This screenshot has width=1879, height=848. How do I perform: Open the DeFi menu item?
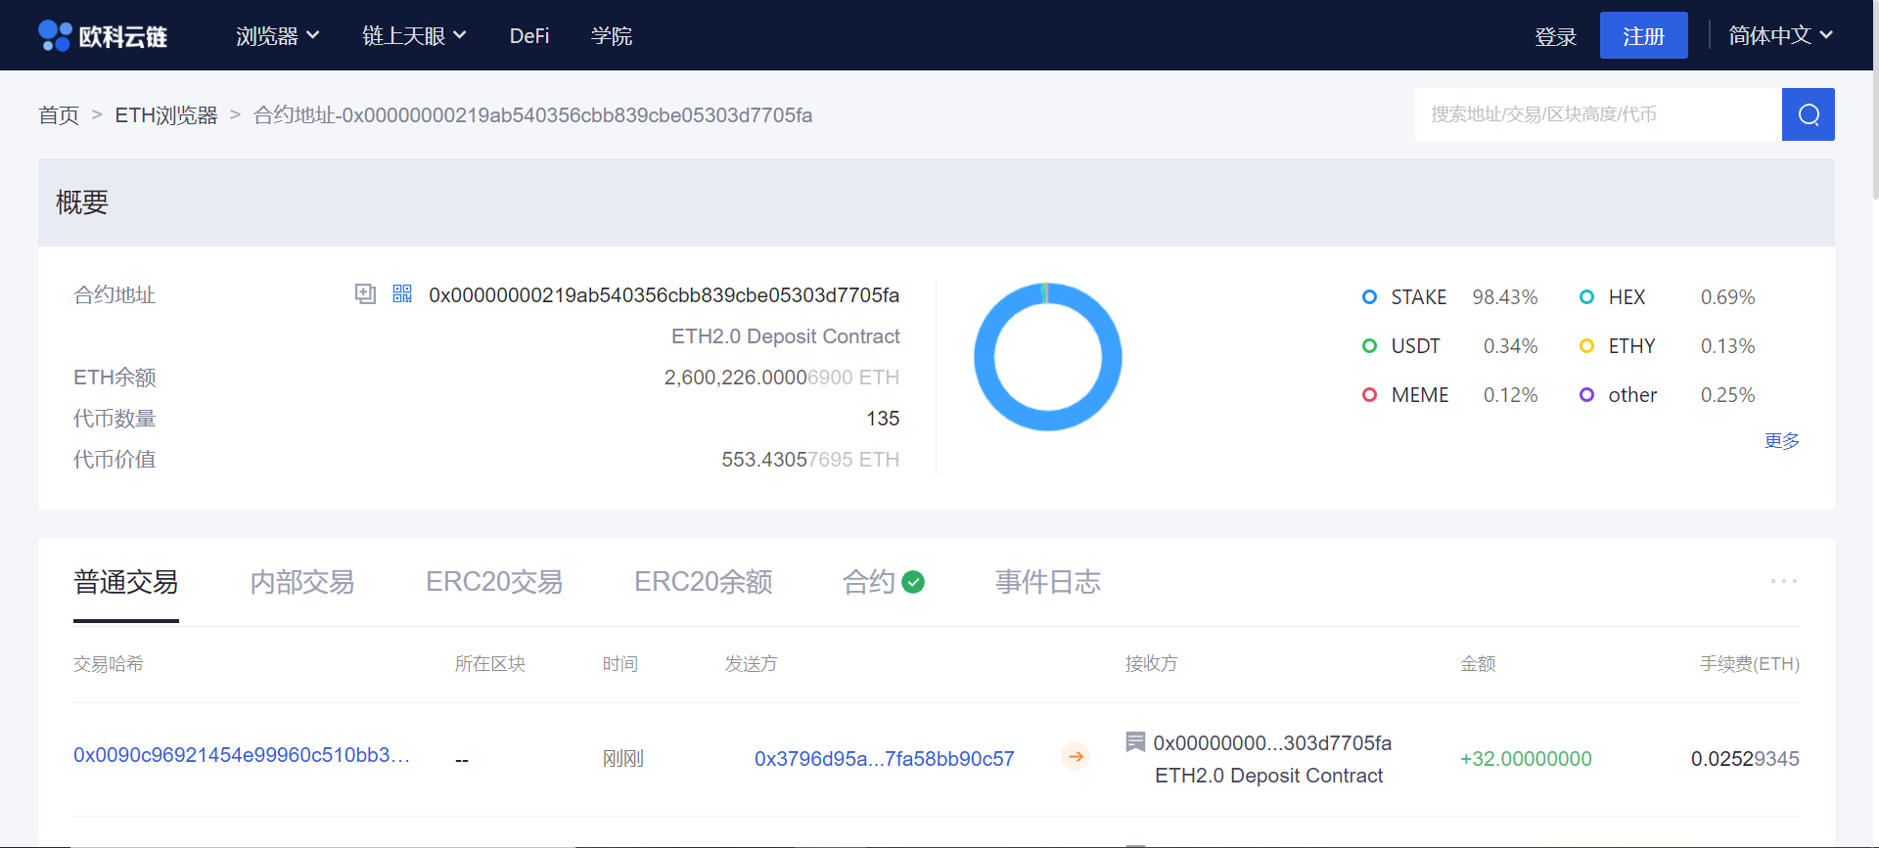click(529, 36)
